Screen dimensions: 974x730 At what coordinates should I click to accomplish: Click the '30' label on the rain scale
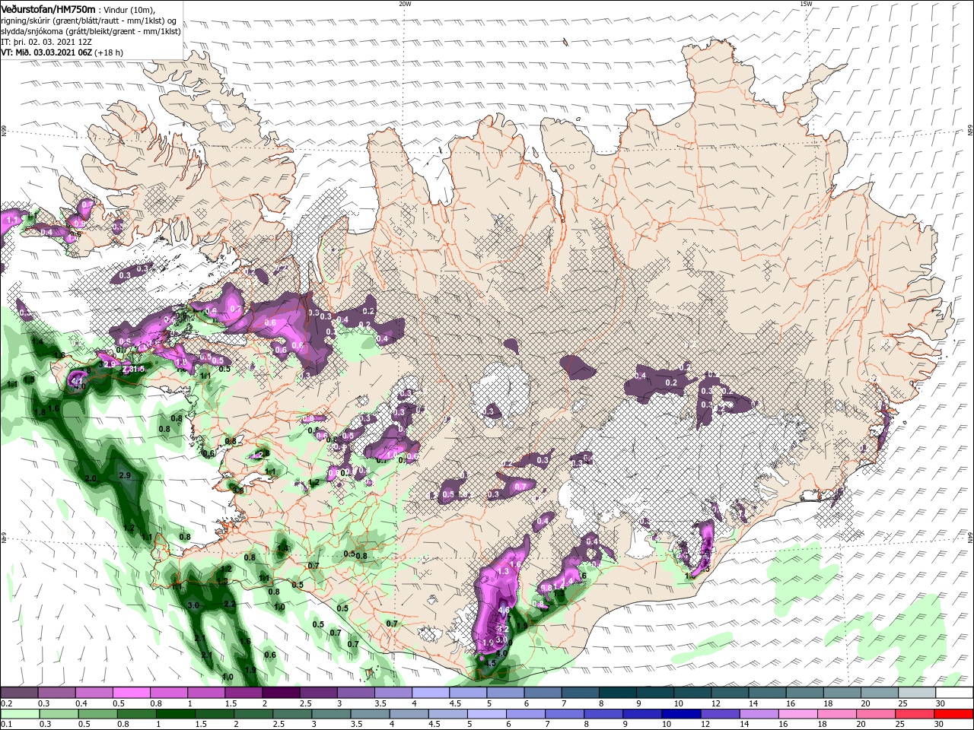point(941,724)
